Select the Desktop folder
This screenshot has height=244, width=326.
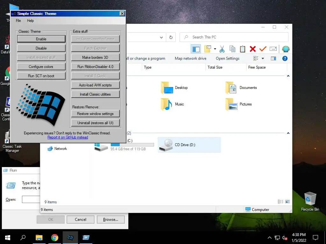click(x=174, y=88)
